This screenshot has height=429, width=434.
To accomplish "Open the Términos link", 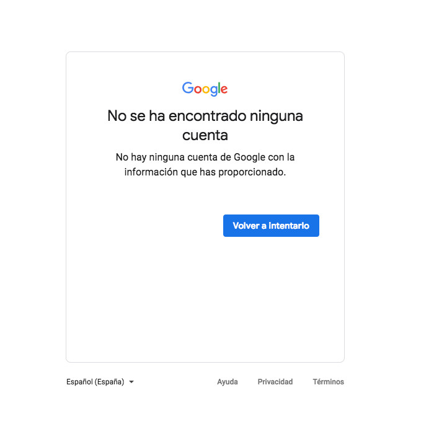I will pyautogui.click(x=328, y=382).
